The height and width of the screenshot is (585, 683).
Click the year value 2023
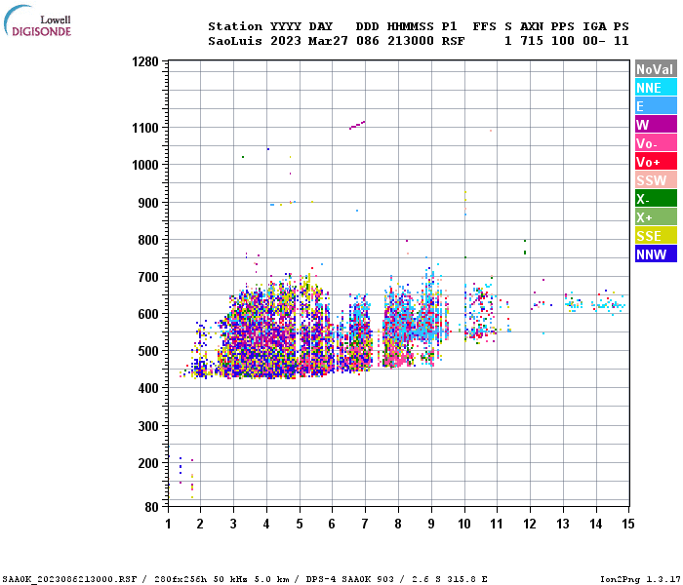tap(285, 41)
